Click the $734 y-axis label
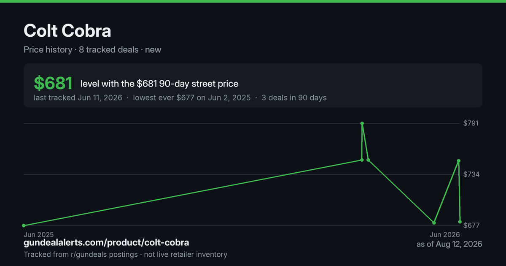 471,174
